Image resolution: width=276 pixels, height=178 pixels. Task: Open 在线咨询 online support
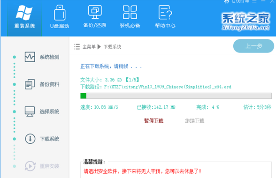pyautogui.click(x=237, y=1)
